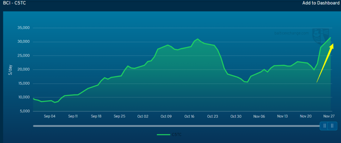This screenshot has width=341, height=143.
Task: Click the Oct 09 x-axis date label
Action: tap(166, 116)
